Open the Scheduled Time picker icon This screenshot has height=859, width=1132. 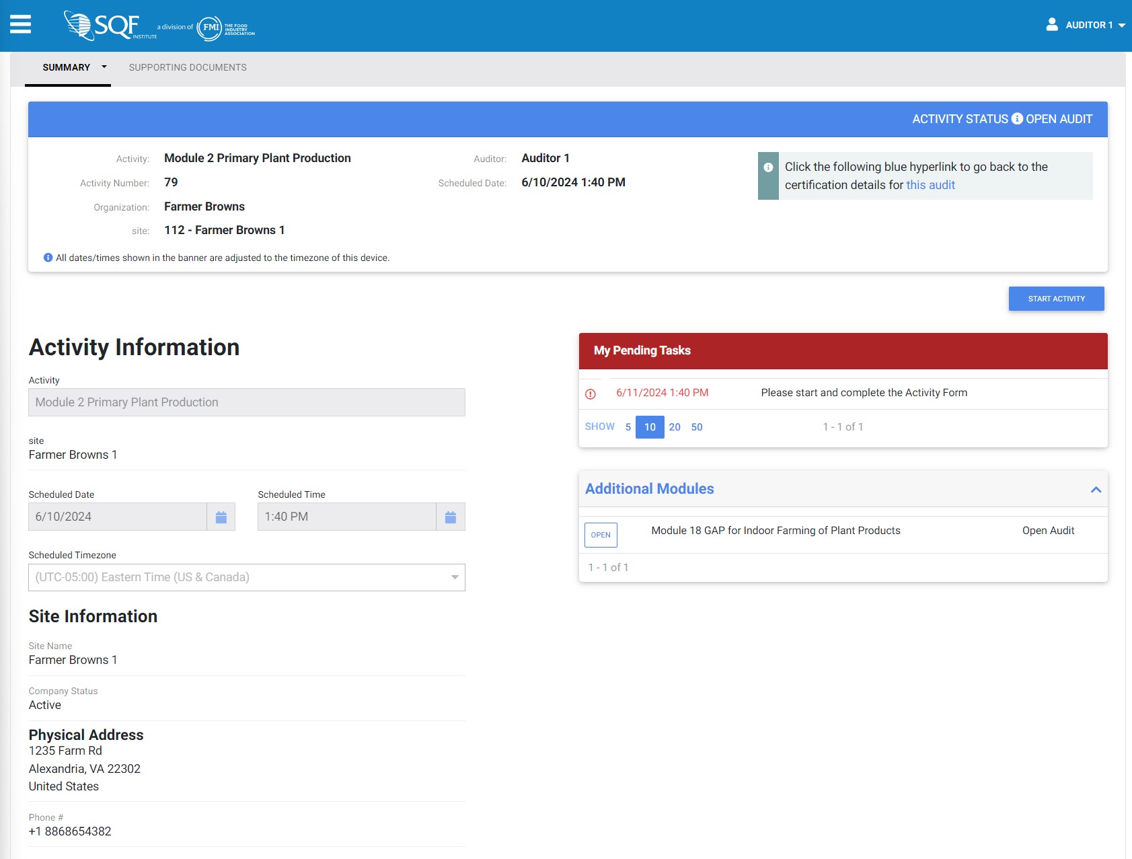(451, 517)
